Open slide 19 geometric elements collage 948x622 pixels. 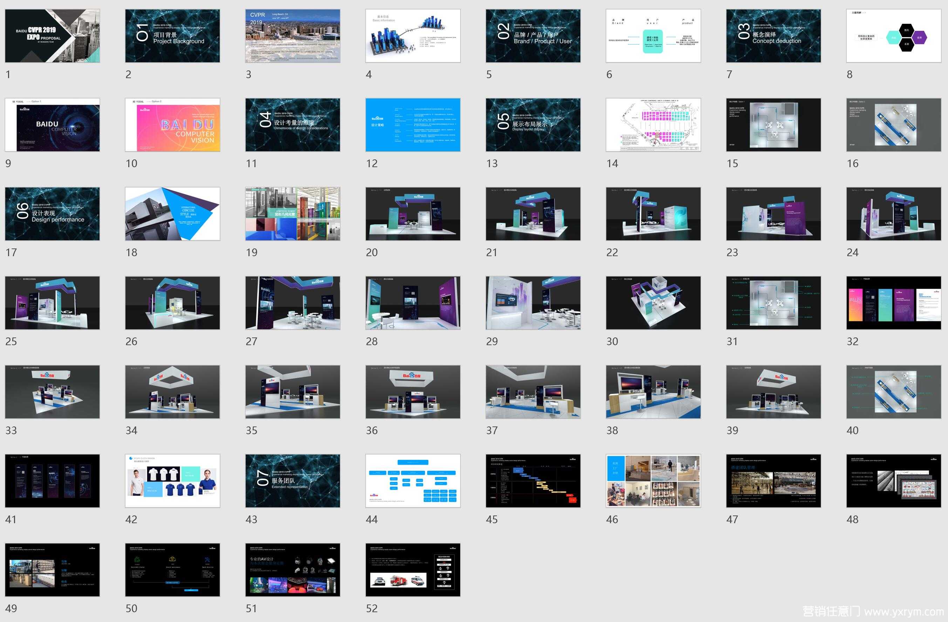point(293,214)
